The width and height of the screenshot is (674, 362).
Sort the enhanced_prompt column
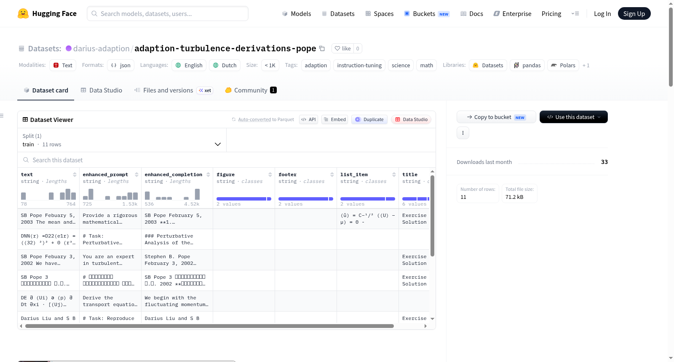(x=136, y=174)
